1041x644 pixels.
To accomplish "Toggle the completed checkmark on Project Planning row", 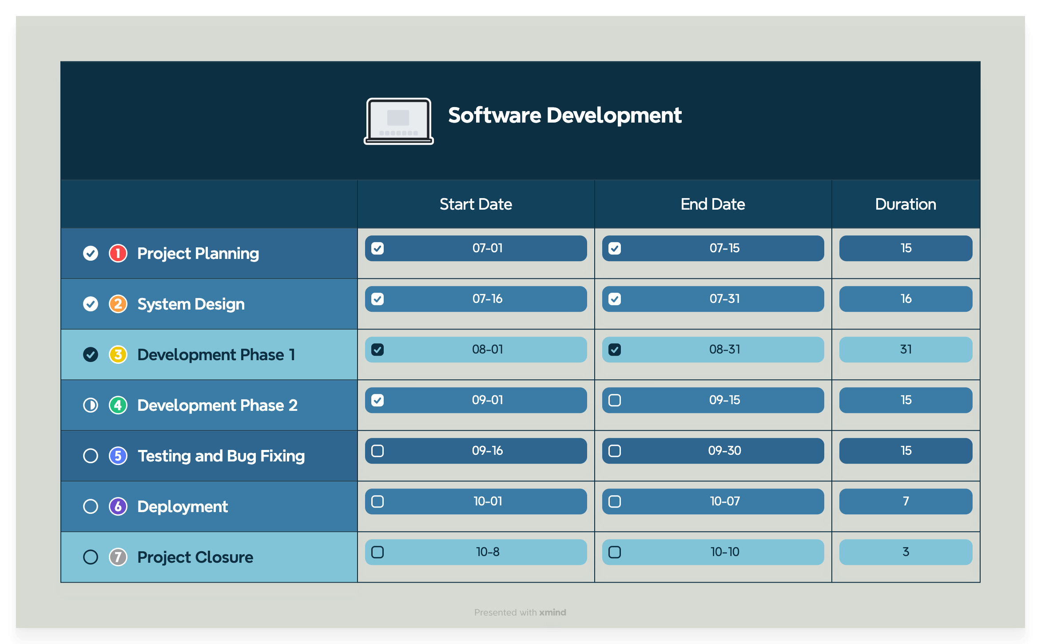I will point(90,253).
